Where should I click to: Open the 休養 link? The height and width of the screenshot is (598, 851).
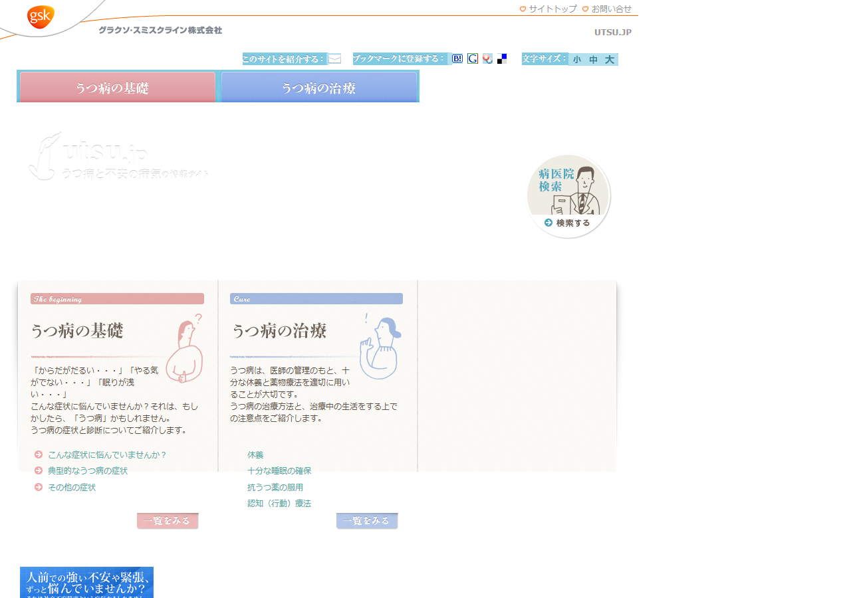255,455
